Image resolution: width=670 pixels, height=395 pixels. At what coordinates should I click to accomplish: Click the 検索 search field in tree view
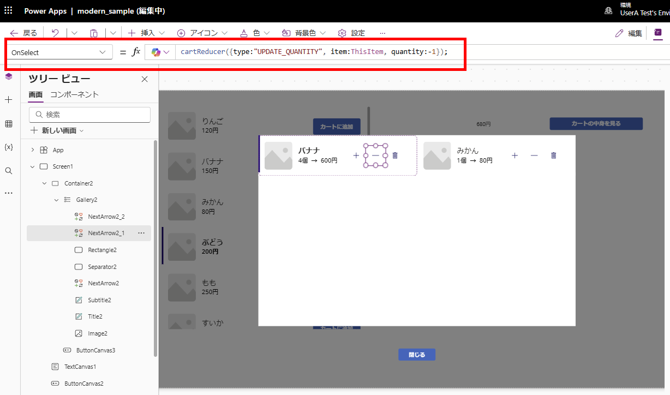89,115
